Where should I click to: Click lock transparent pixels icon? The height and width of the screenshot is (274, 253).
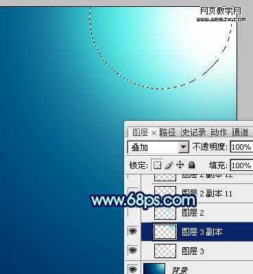[157, 165]
